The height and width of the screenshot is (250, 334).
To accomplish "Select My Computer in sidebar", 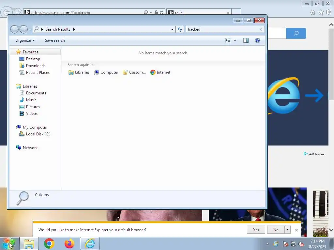I will [35, 127].
